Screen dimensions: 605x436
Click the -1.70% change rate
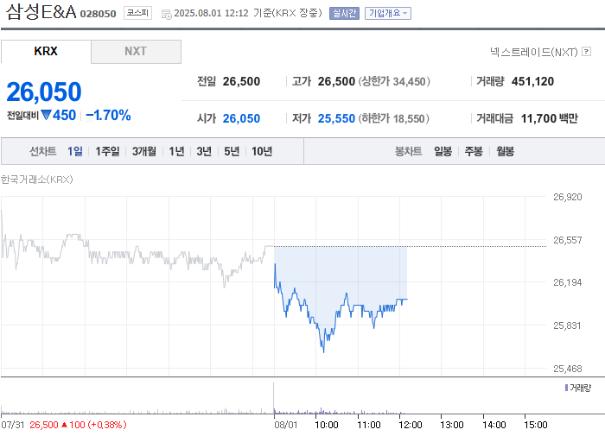108,115
